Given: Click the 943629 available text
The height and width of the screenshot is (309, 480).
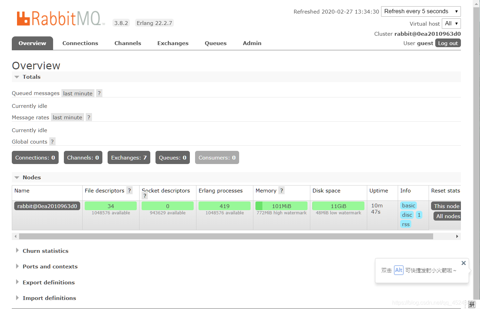Looking at the screenshot, I should tap(168, 213).
